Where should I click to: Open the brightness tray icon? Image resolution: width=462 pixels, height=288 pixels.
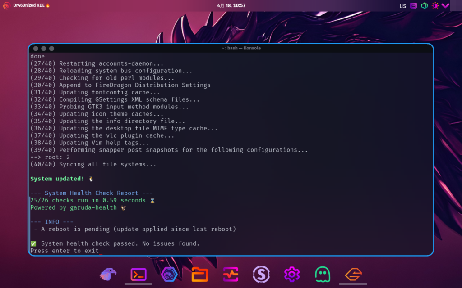pyautogui.click(x=435, y=6)
